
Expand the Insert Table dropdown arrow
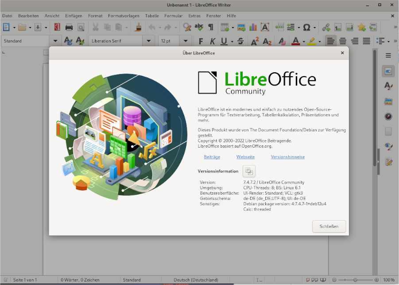point(232,27)
